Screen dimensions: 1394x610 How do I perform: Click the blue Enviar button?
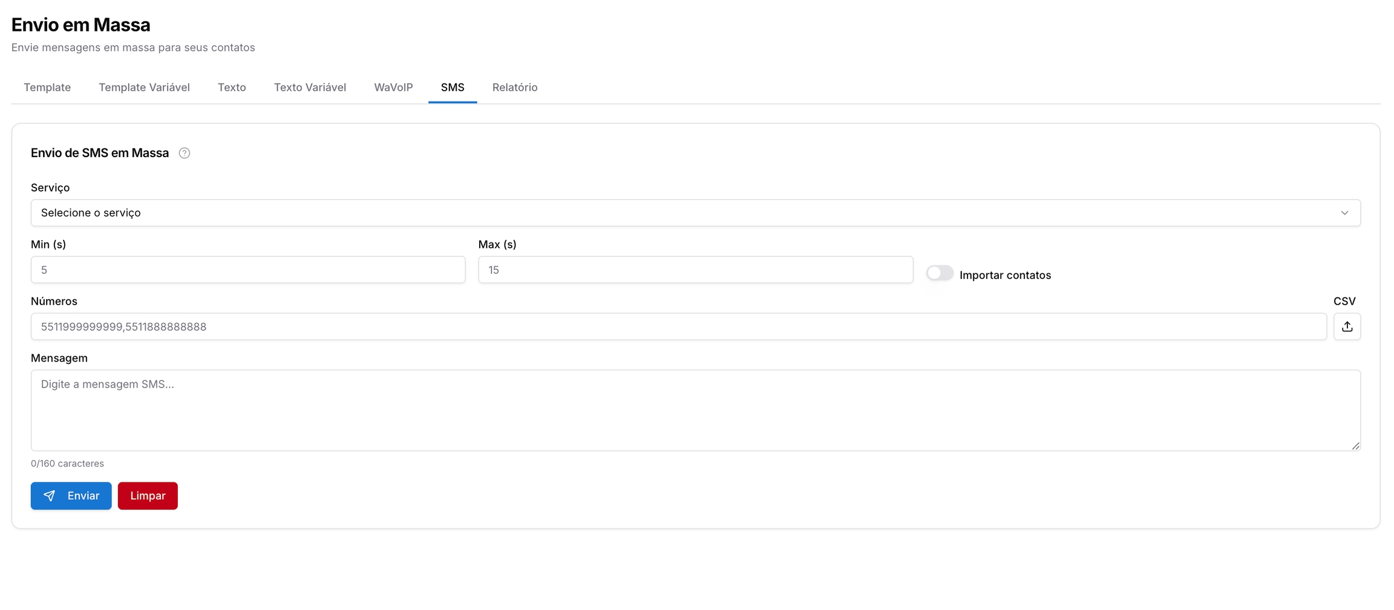71,496
